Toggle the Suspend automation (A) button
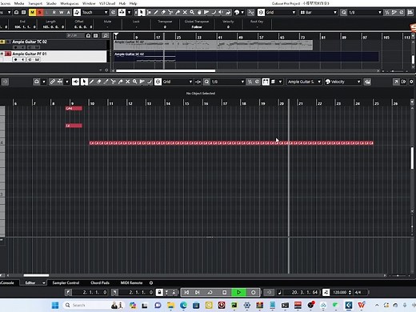This screenshot has height=312, width=416. click(x=69, y=12)
